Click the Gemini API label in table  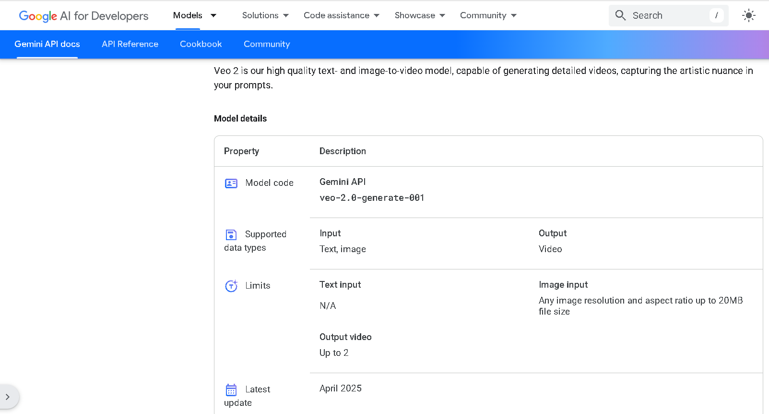[343, 182]
